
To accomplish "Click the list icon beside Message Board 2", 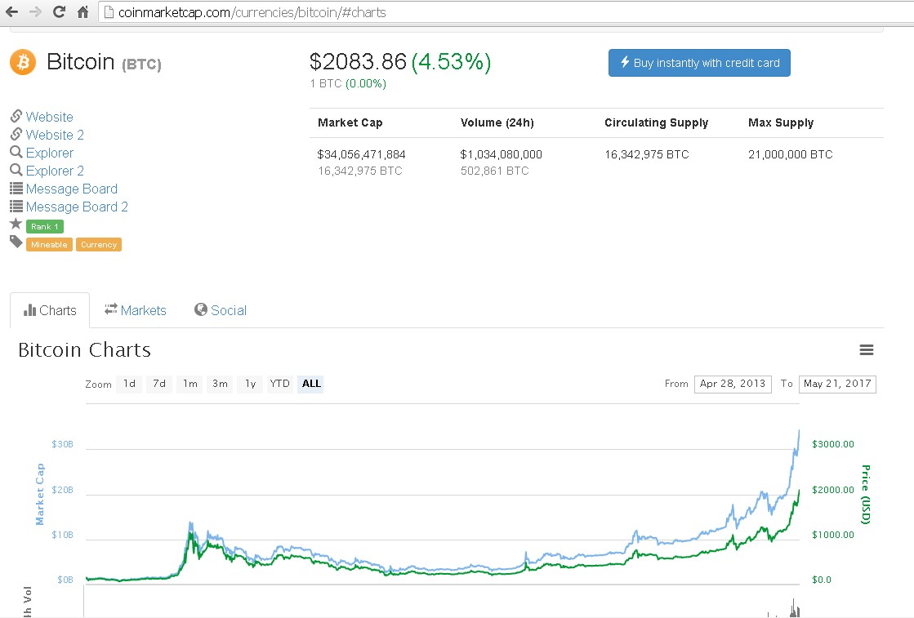I will tap(16, 207).
